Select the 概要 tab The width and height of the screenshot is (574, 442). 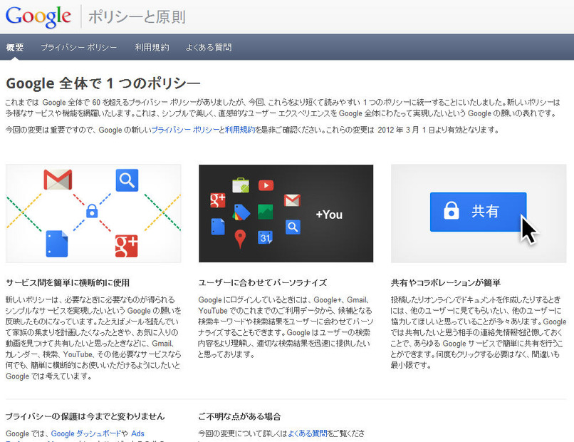(x=15, y=47)
